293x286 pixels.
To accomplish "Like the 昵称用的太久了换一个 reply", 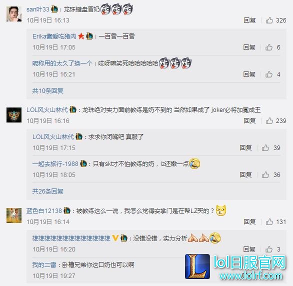I will tap(269, 74).
